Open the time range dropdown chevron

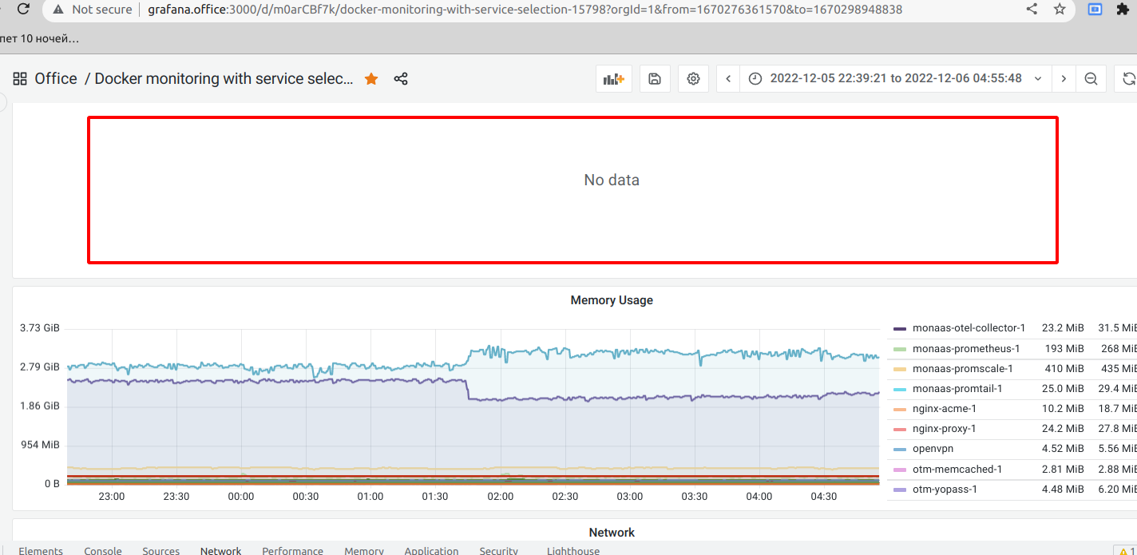pos(1036,78)
